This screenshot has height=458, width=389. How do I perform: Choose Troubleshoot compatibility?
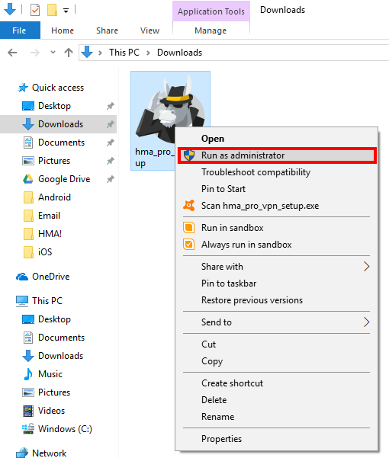click(x=276, y=172)
